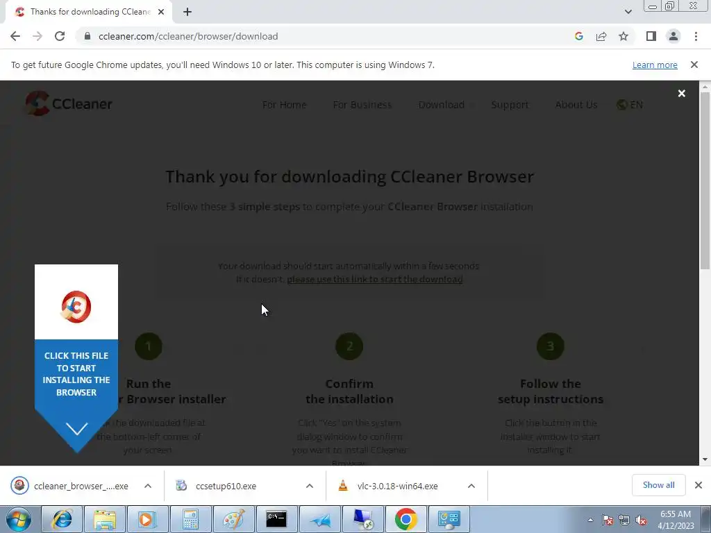Open Calculator from taskbar

click(190, 519)
